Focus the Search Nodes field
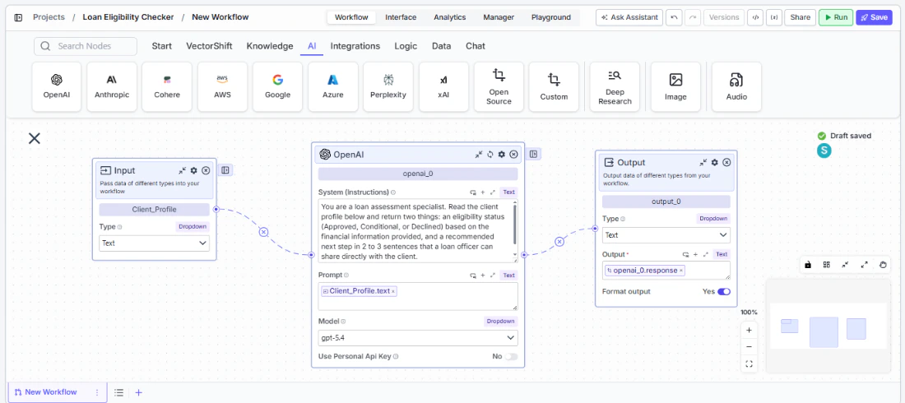This screenshot has width=905, height=403. pos(86,46)
